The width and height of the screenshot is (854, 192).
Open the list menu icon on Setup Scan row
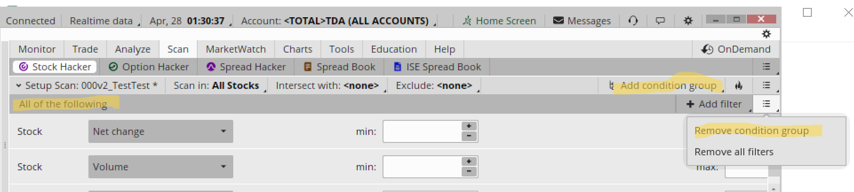[766, 85]
